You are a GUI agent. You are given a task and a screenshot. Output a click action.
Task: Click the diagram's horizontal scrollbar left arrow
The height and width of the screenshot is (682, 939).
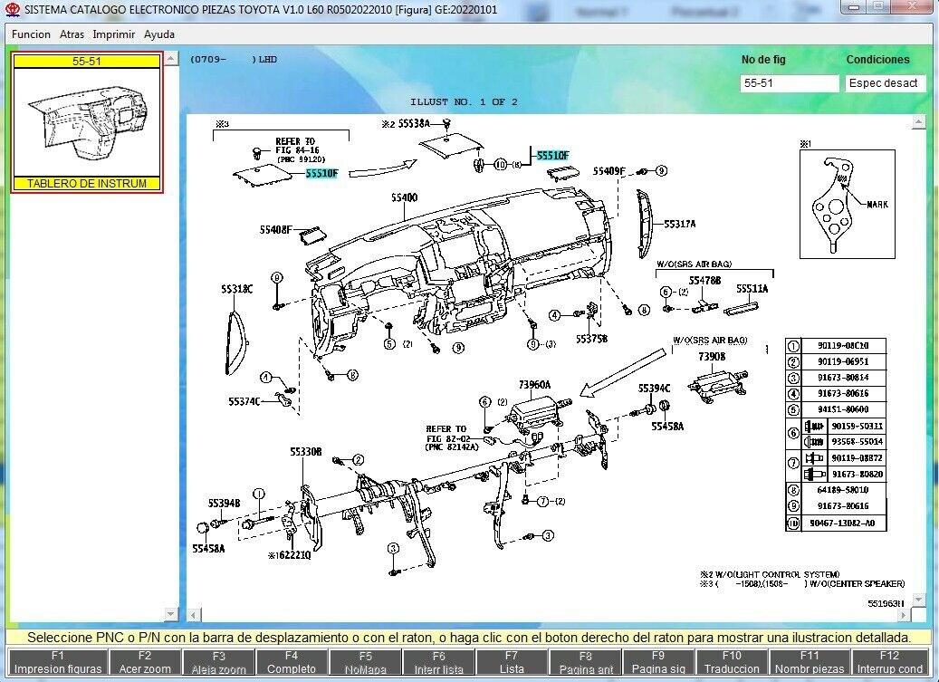point(194,614)
